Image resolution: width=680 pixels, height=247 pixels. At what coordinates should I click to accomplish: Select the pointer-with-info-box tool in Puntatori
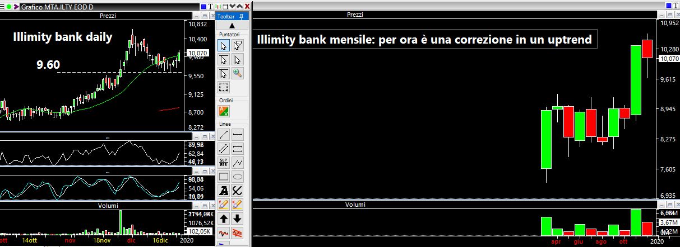237,45
